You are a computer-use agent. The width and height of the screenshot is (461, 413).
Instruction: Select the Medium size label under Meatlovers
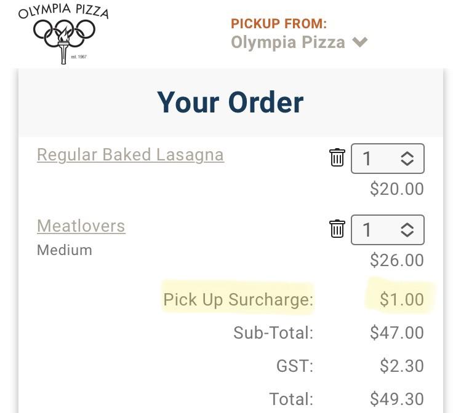tap(65, 250)
